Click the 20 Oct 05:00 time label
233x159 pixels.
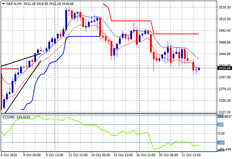(168, 155)
